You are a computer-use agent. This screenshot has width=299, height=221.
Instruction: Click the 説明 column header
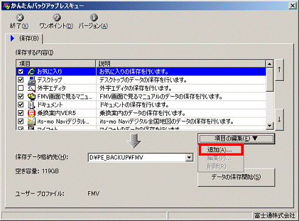click(x=180, y=64)
